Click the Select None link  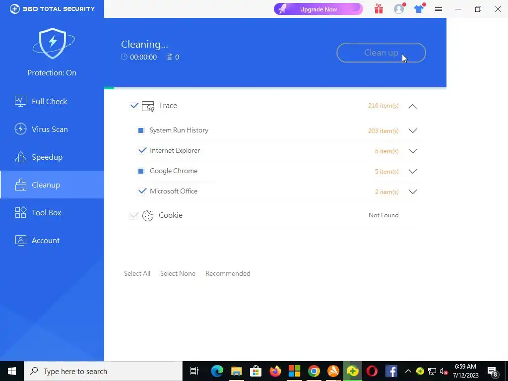click(178, 273)
